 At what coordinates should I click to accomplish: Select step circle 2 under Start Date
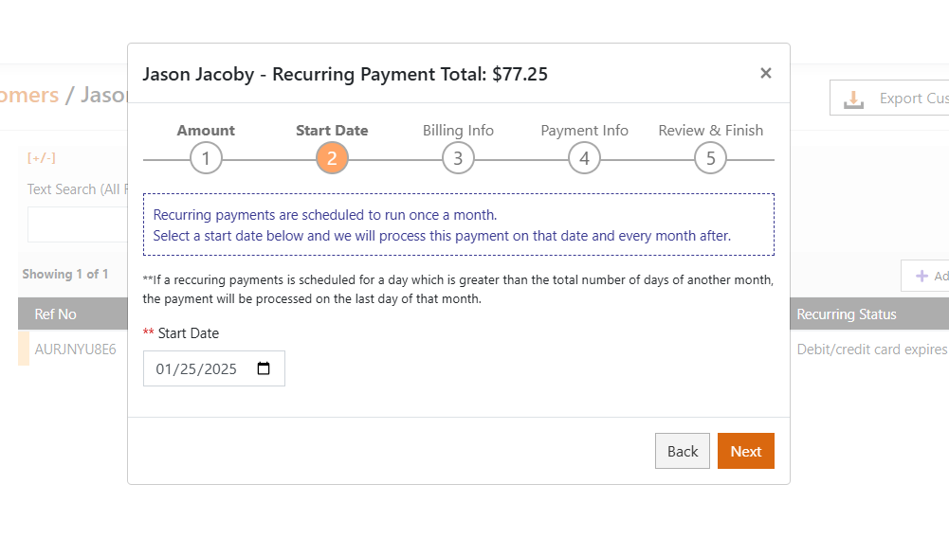[x=332, y=157]
